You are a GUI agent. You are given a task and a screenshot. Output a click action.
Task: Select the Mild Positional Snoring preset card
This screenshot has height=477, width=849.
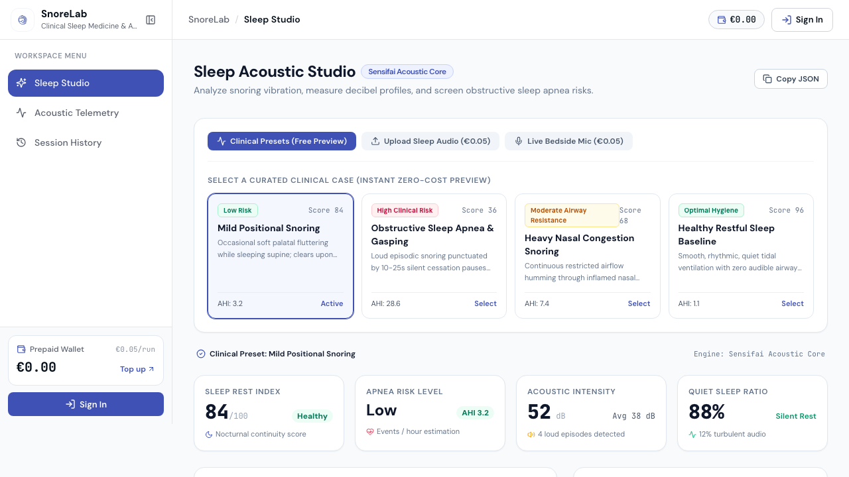[281, 256]
